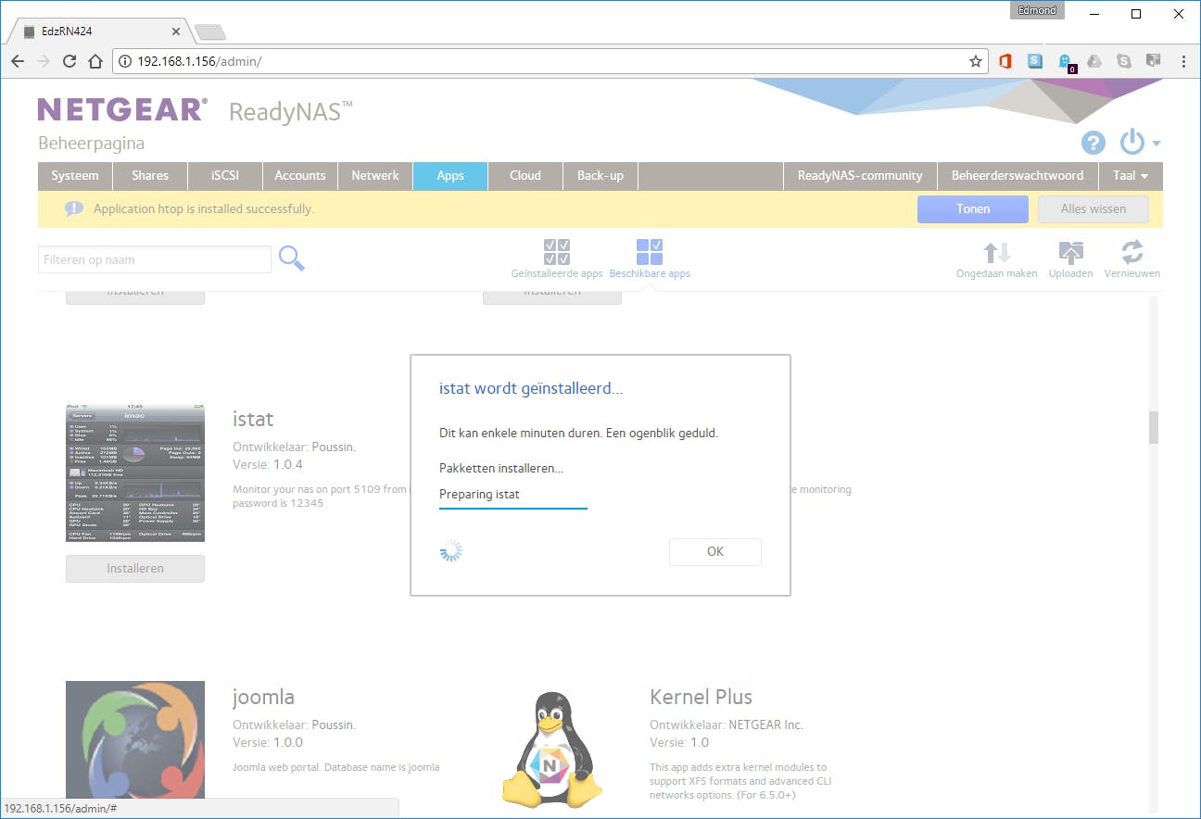Click the notification speech bubble icon
The image size is (1201, 819).
74,209
